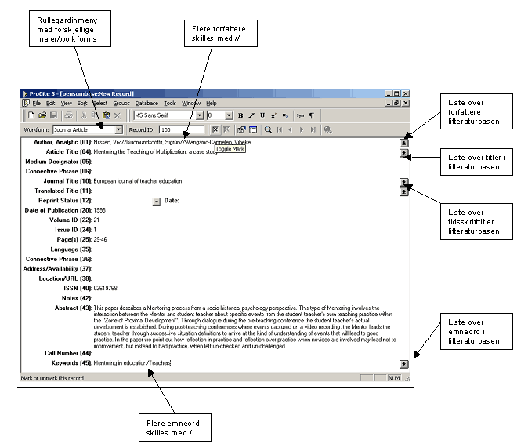Viewport: 528px width, 444px height.
Task: Click the Copy toolbar icon
Action: coord(95,115)
